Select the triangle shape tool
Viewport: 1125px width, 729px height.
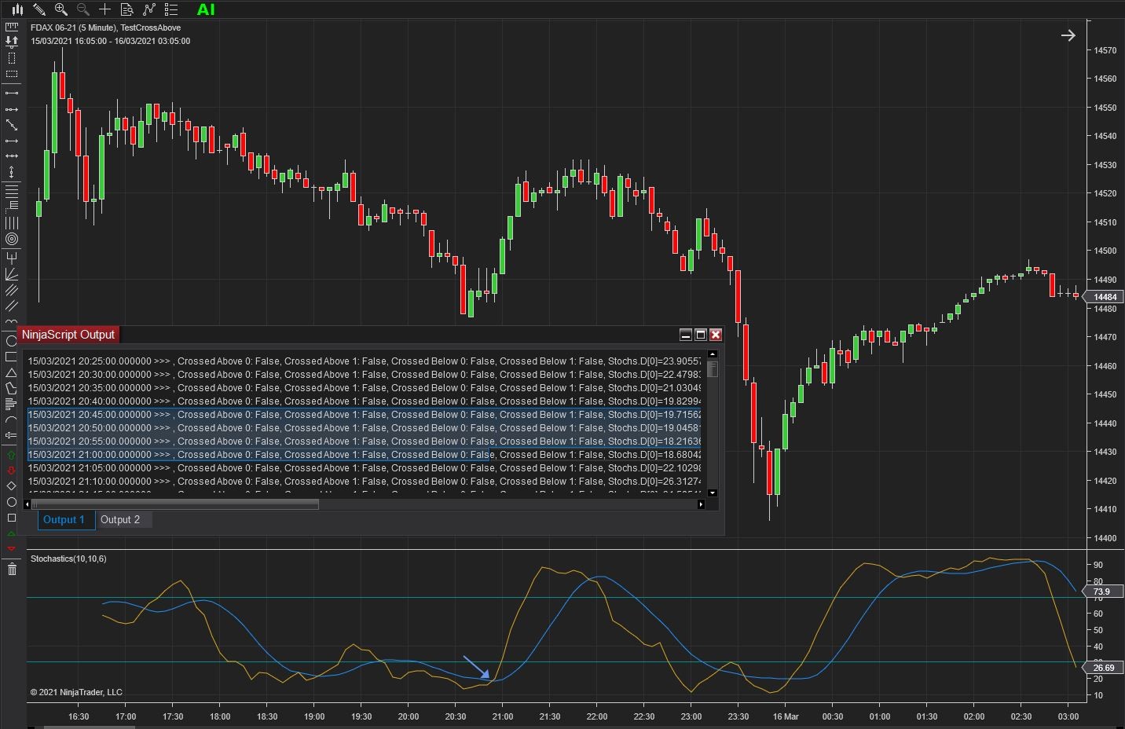click(x=12, y=372)
